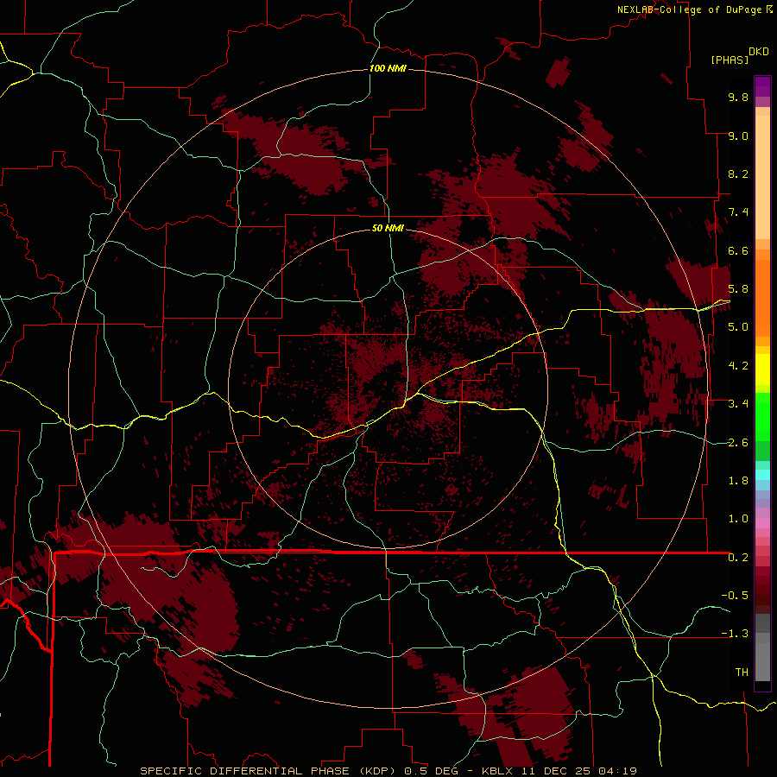This screenshot has height=777, width=777.
Task: Click the 1.8 scale value
Action: 738,481
